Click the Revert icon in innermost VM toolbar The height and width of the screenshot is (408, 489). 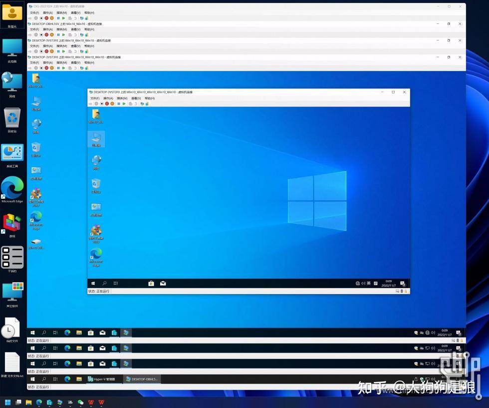click(x=136, y=104)
